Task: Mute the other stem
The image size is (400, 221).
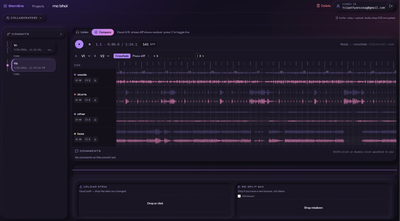Action: [x=78, y=120]
